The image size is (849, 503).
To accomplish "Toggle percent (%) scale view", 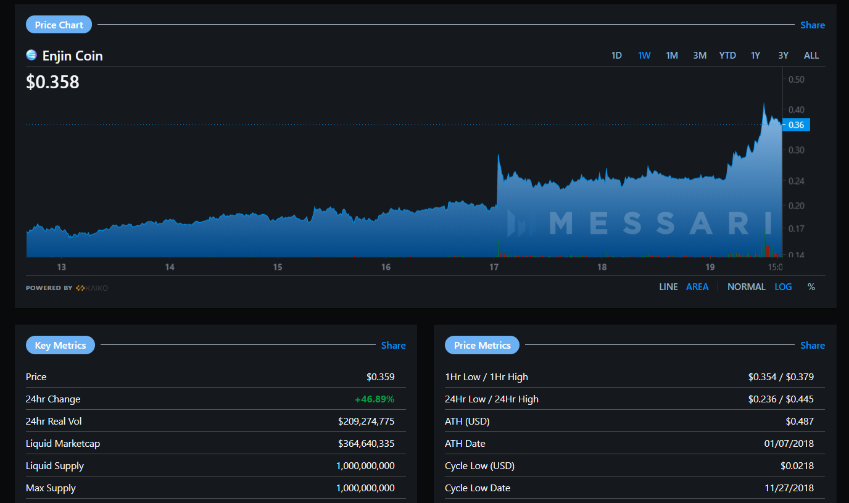I will (811, 287).
